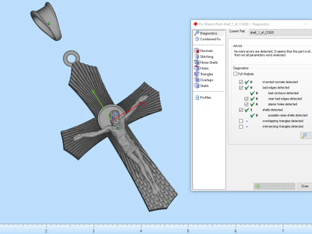Toggle shells detected checkbox

click(x=241, y=110)
